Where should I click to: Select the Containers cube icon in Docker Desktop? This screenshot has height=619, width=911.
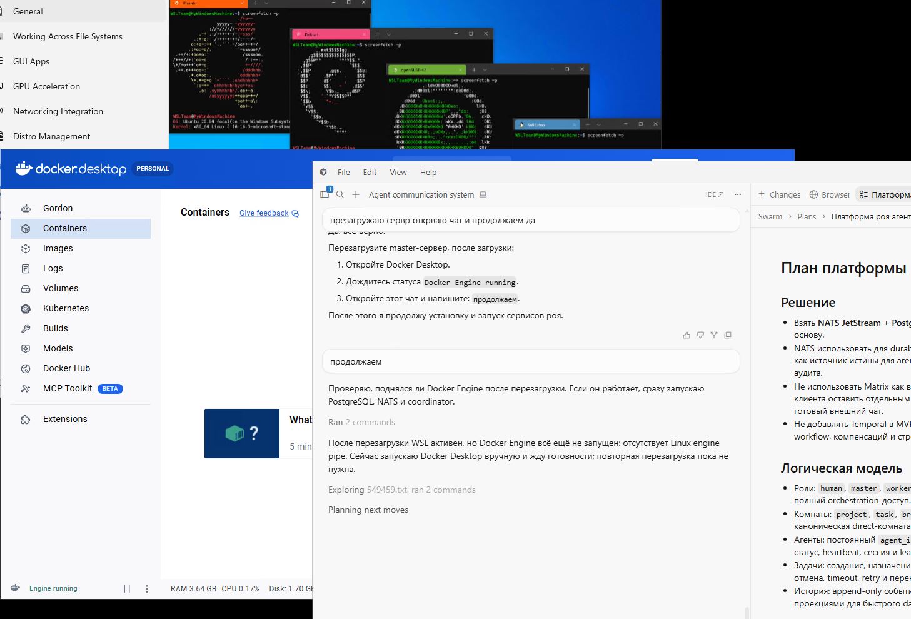click(26, 228)
